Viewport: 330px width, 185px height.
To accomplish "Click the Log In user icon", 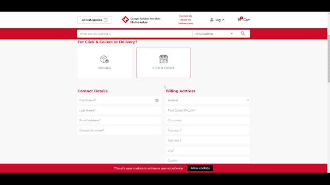I will click(x=212, y=20).
